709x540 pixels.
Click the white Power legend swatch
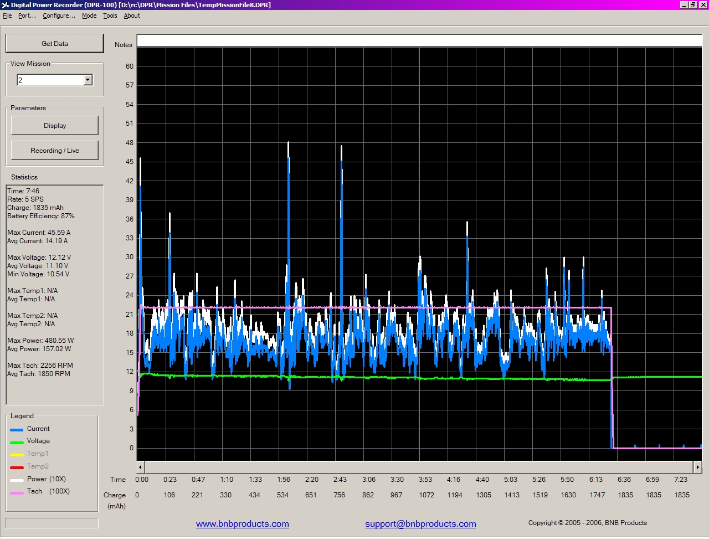point(17,480)
